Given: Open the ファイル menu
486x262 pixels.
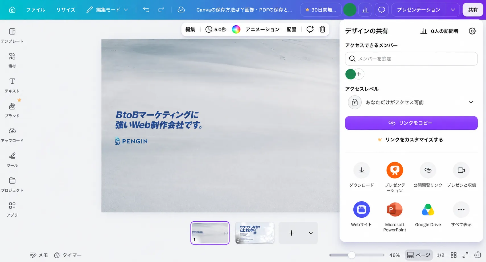Looking at the screenshot, I should pos(36,10).
